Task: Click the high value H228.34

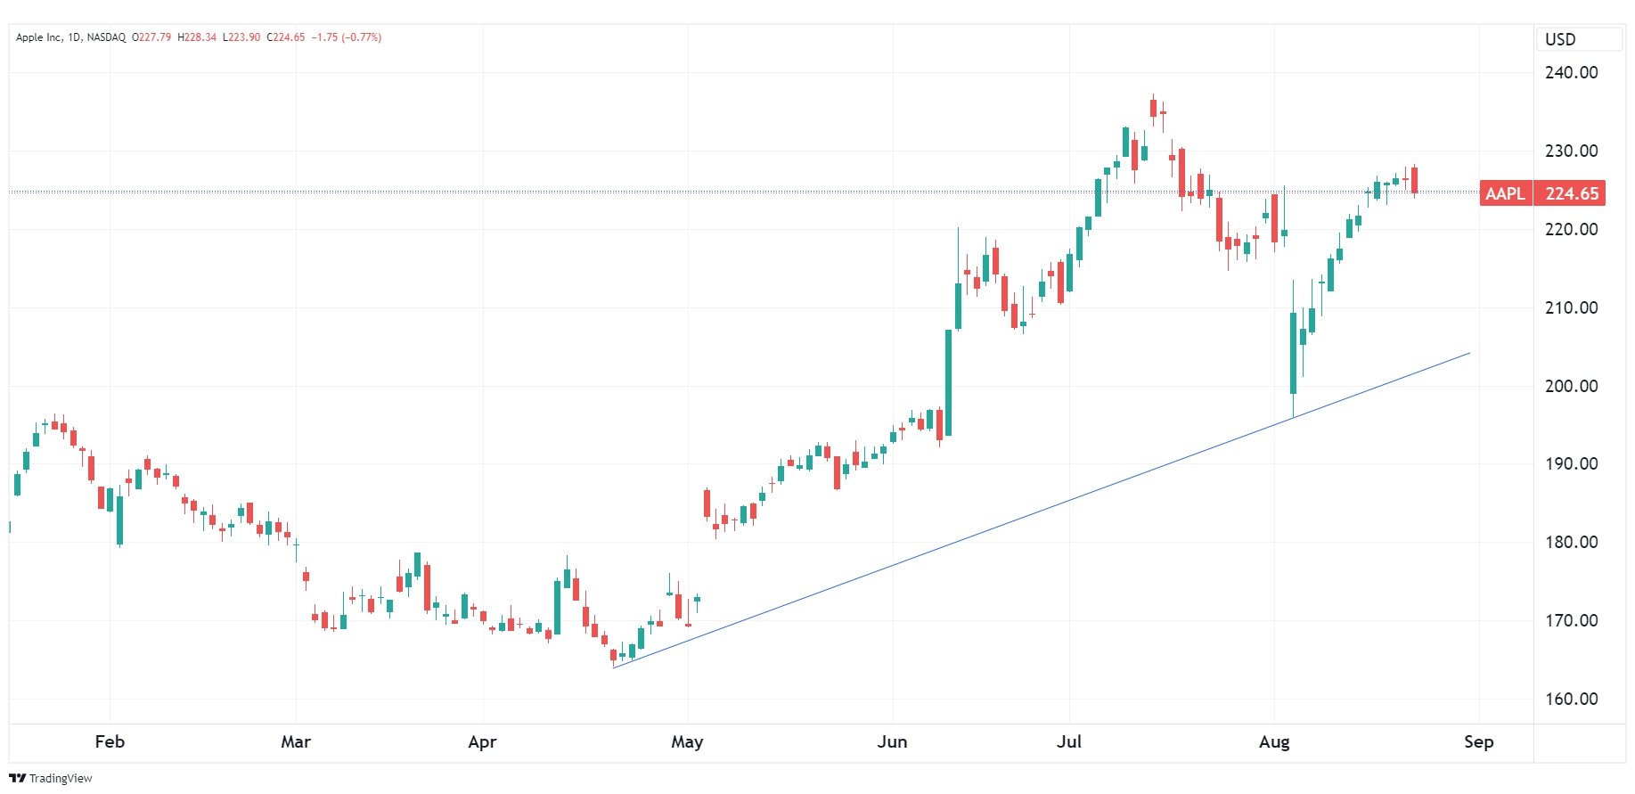Action: [197, 37]
